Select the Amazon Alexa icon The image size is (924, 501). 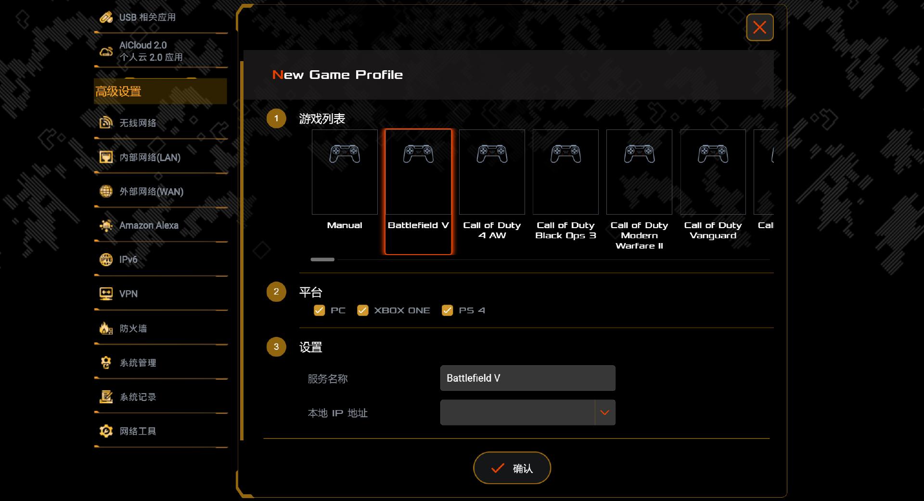(x=105, y=225)
